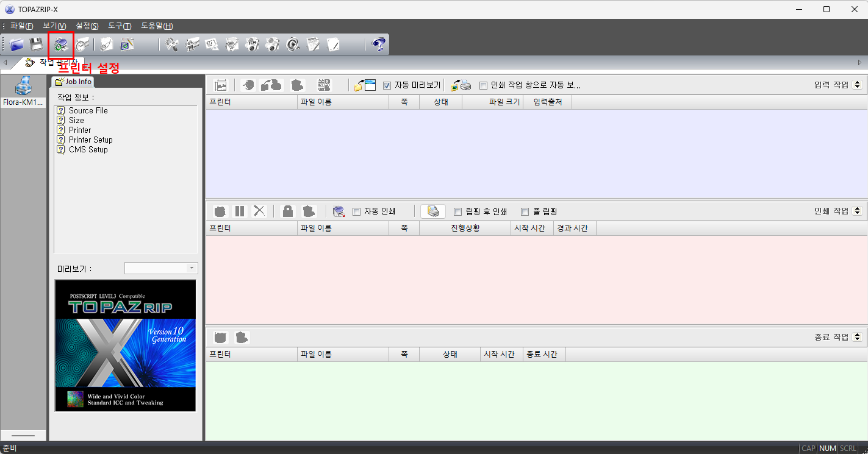The image size is (868, 454).
Task: Click the folder-to-printer send icon
Action: (461, 85)
